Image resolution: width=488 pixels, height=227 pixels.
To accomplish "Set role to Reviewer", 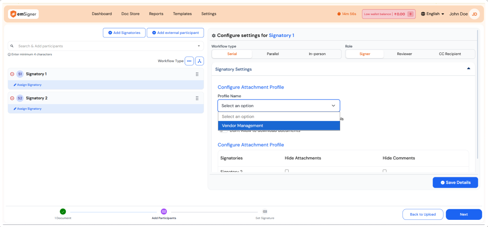I will (404, 54).
